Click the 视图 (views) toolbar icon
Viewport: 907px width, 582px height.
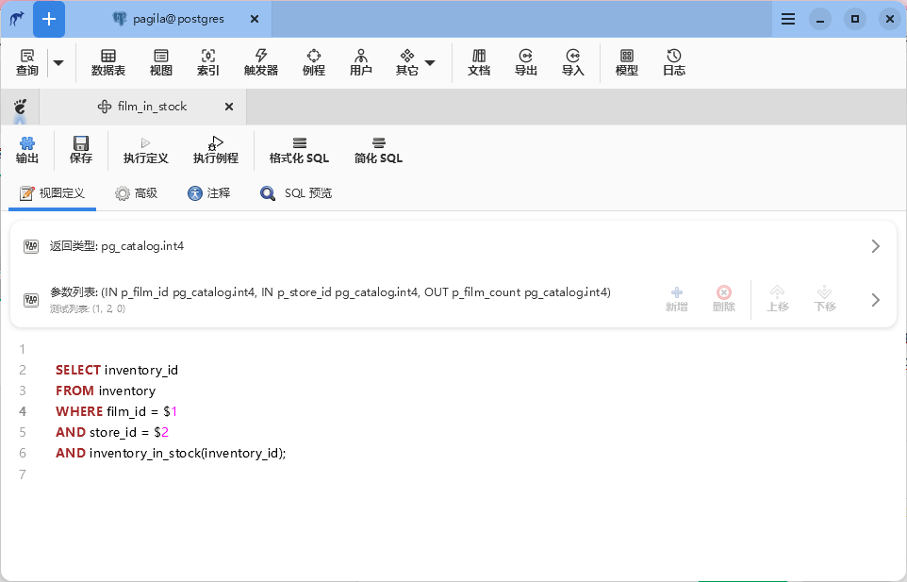(x=161, y=62)
